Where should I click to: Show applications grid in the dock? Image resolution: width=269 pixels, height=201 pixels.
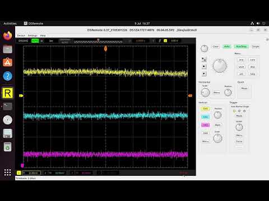pyautogui.click(x=7, y=173)
